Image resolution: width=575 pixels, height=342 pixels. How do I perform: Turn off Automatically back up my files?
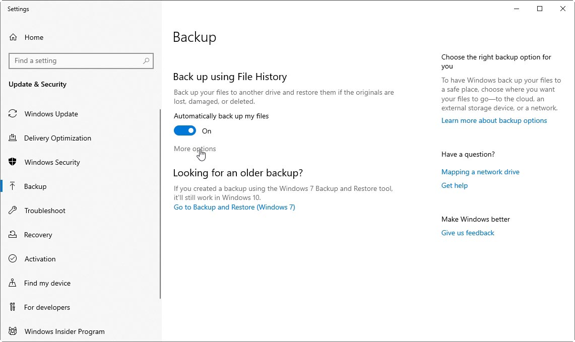[185, 131]
